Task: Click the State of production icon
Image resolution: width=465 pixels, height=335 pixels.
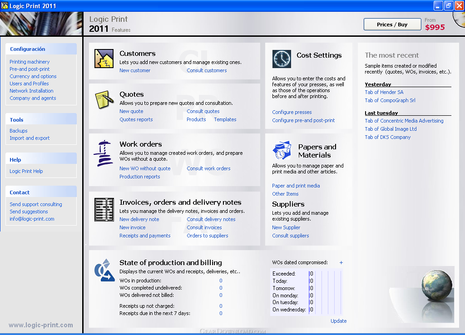Action: click(x=104, y=270)
